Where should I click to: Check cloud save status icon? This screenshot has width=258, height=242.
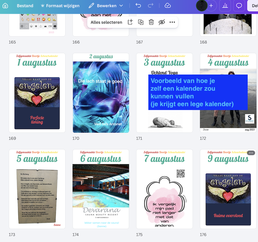point(167,5)
